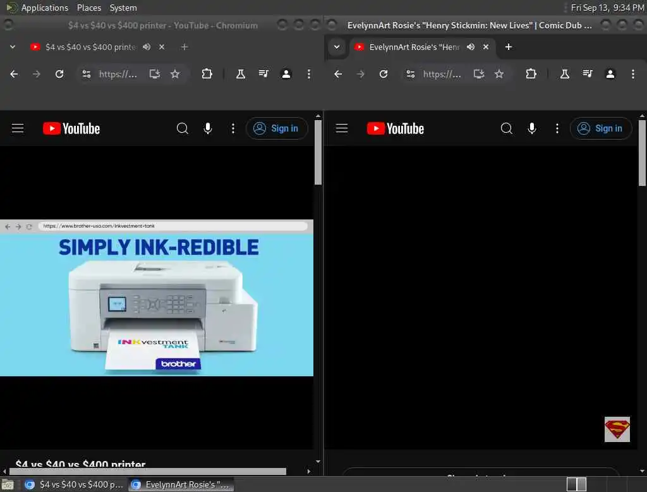Open Chromium three-dot menu in right window
The image size is (647, 492).
pos(633,74)
